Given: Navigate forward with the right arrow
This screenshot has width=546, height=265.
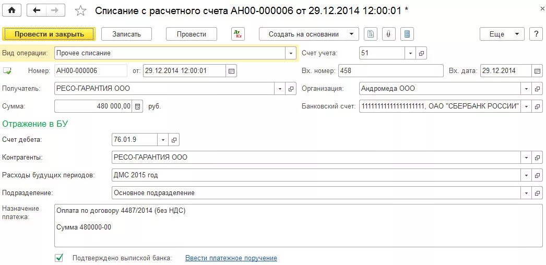Looking at the screenshot, I should (55, 10).
